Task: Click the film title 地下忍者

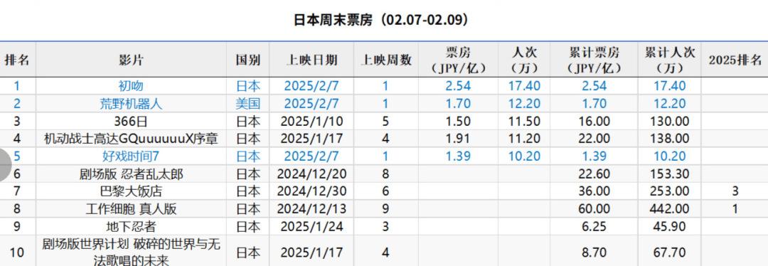Action: [131, 227]
